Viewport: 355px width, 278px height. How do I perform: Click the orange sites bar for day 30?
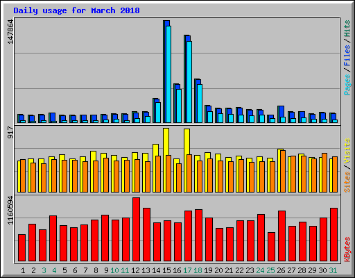pyautogui.click(x=324, y=172)
